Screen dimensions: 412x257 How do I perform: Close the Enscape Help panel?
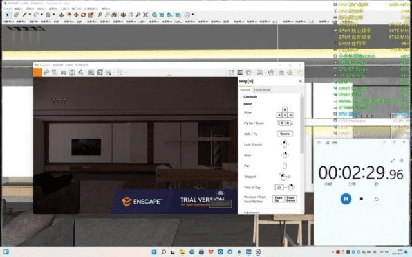pyautogui.click(x=300, y=81)
